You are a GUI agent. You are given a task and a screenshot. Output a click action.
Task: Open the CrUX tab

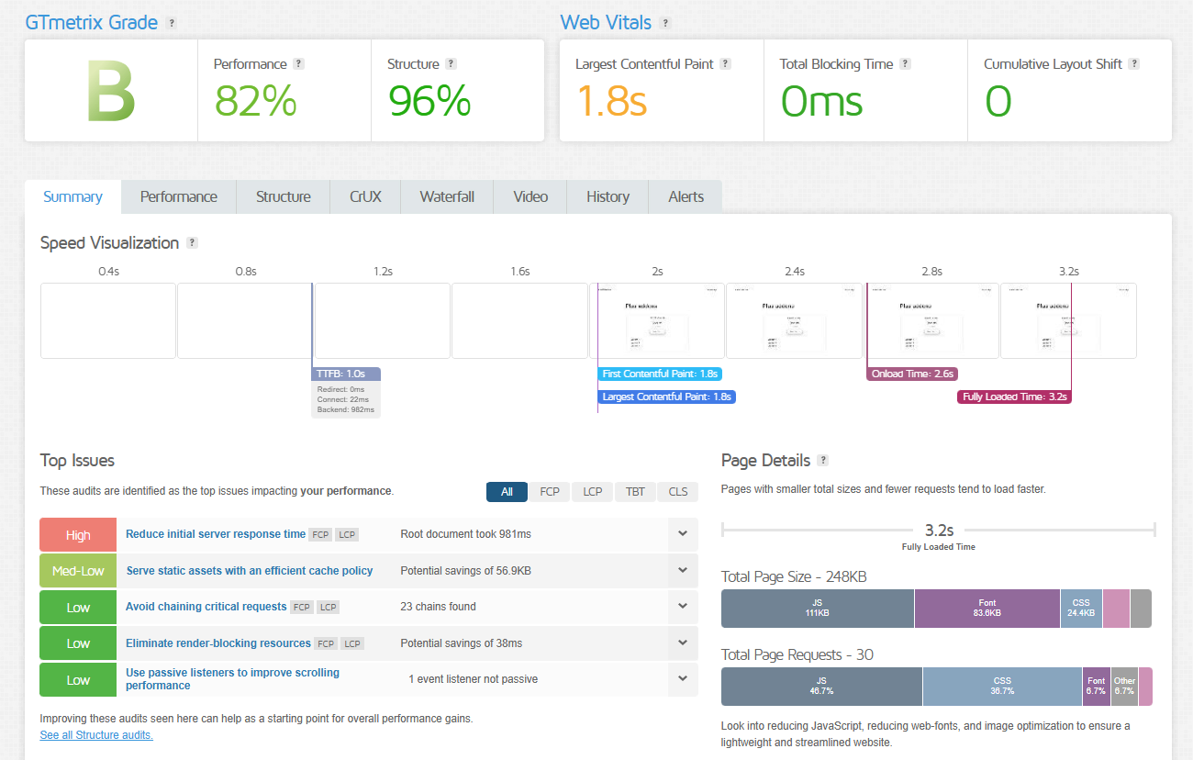[x=365, y=196]
